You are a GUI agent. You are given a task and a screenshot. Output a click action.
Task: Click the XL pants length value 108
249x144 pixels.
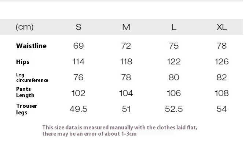click(x=222, y=93)
